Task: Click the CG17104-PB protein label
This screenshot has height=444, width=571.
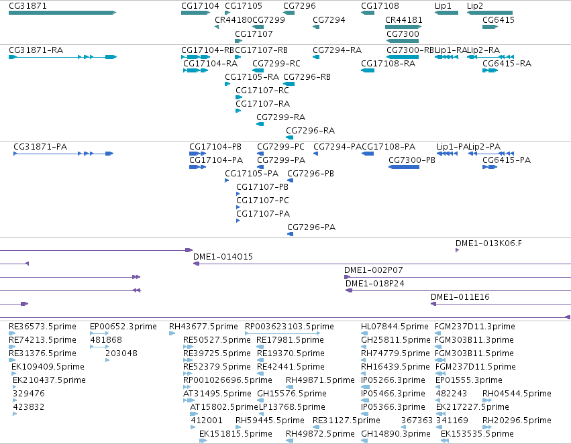Action: coord(215,147)
